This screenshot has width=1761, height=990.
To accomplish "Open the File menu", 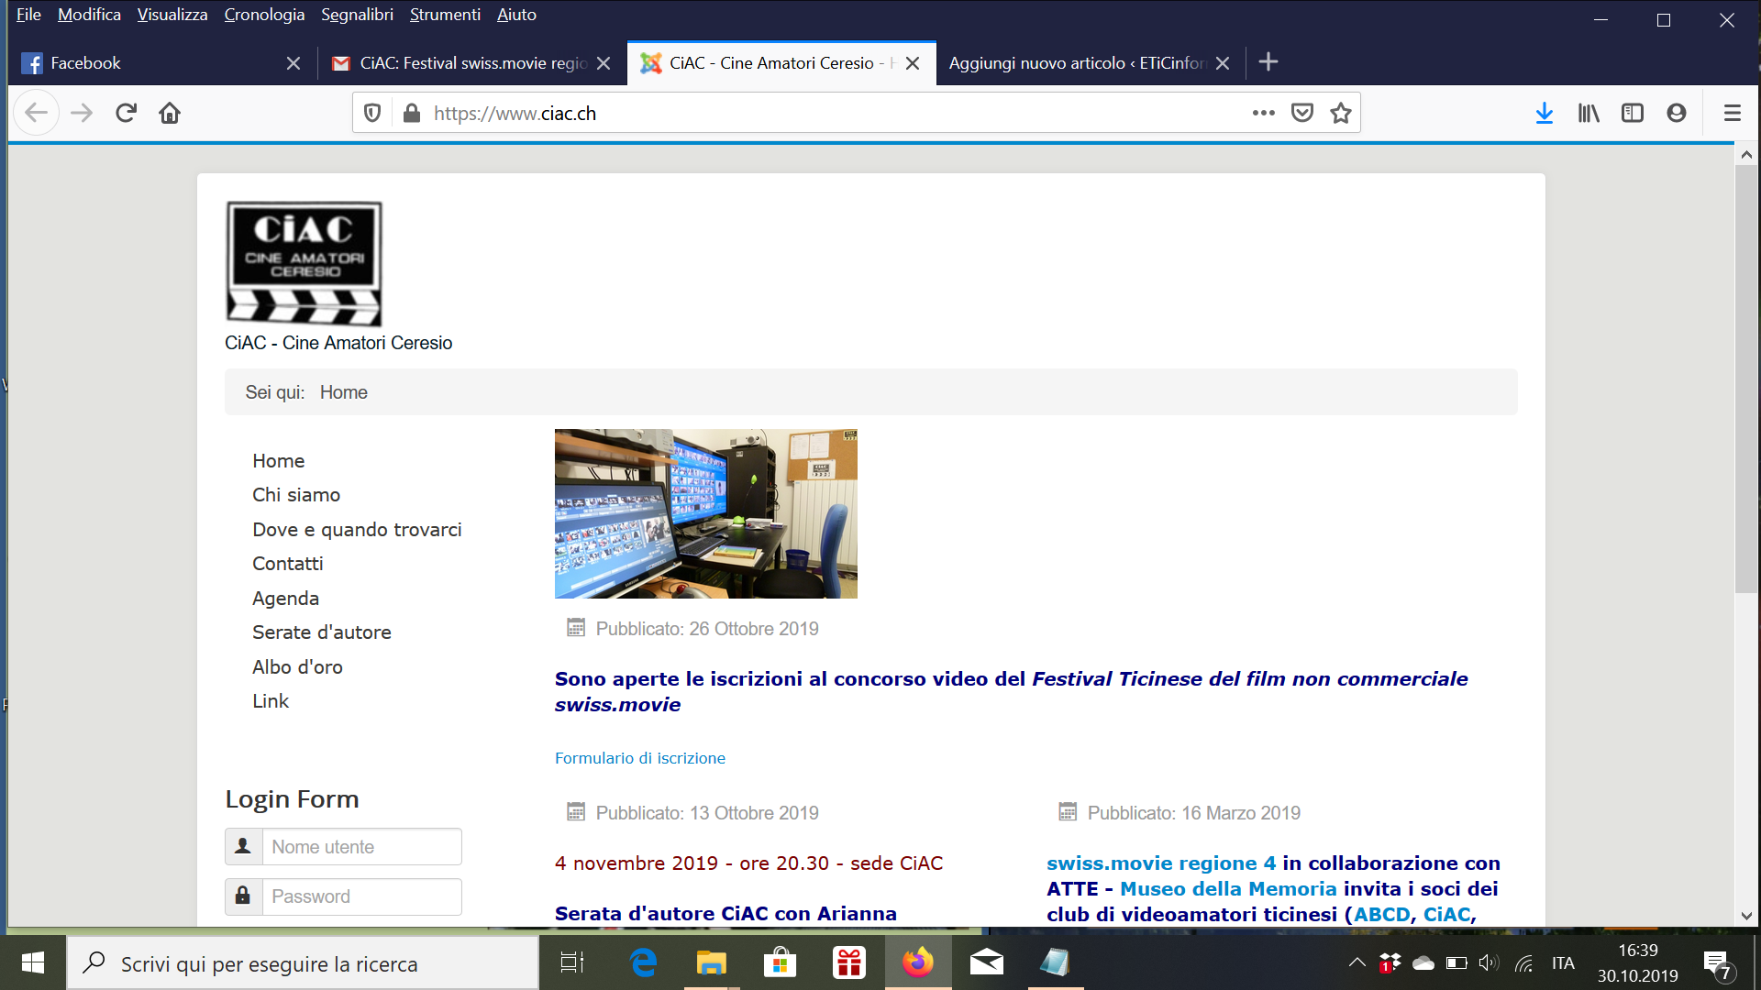I will pos(28,15).
